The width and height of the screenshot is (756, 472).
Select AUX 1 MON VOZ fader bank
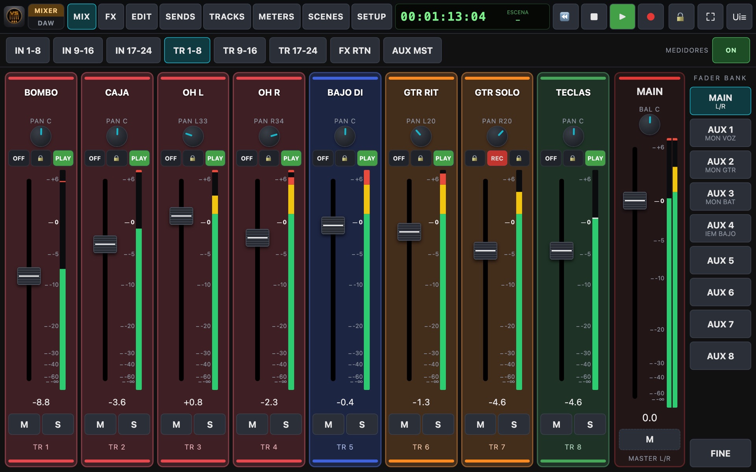(720, 133)
